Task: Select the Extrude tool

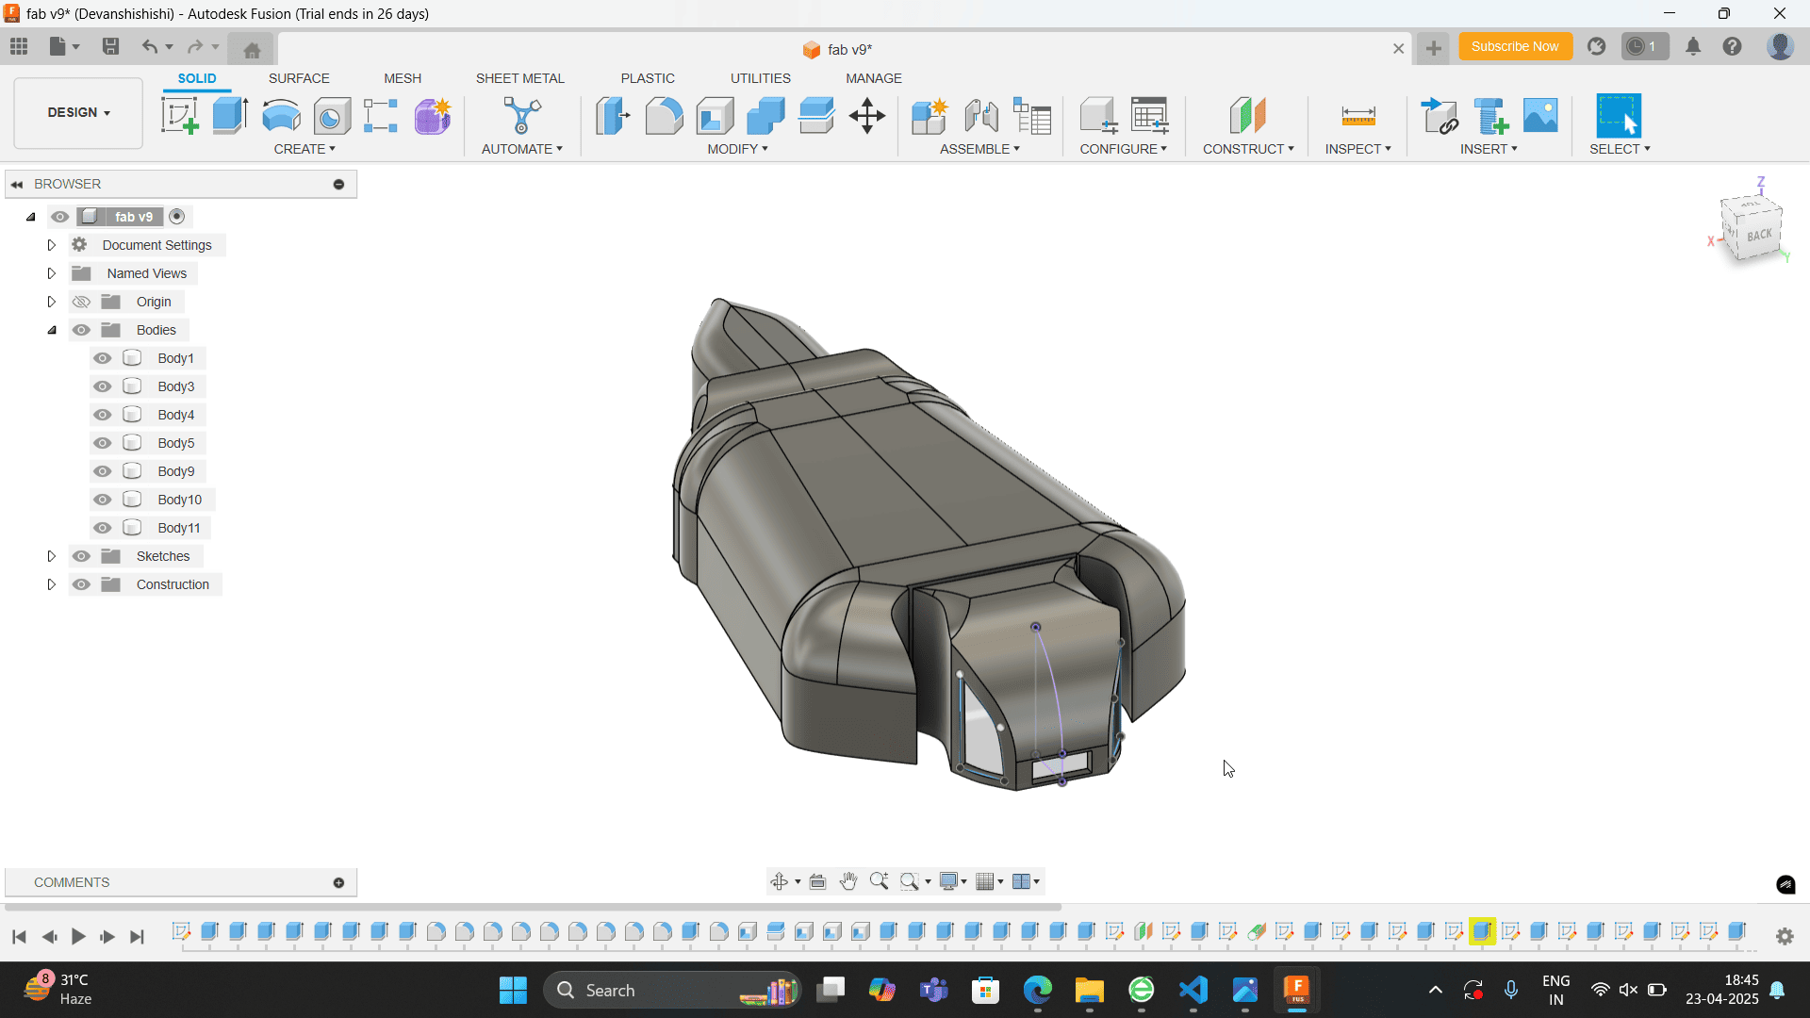Action: pos(230,116)
